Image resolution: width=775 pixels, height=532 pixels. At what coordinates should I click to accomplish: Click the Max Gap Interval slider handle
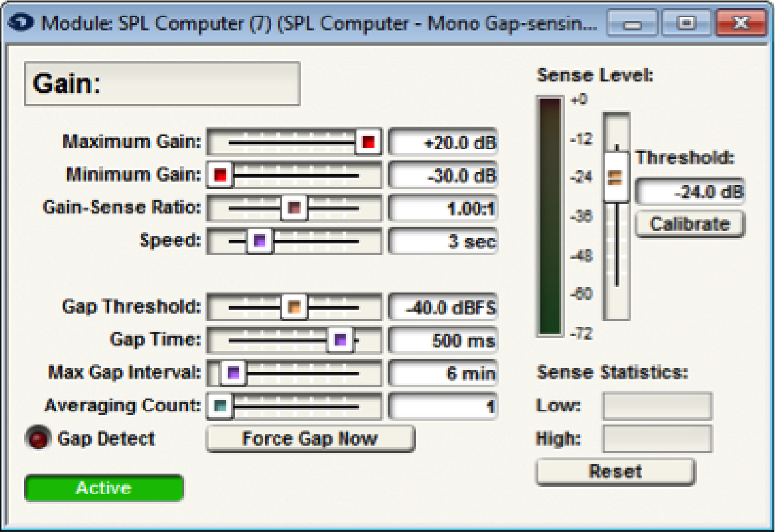[x=233, y=372]
